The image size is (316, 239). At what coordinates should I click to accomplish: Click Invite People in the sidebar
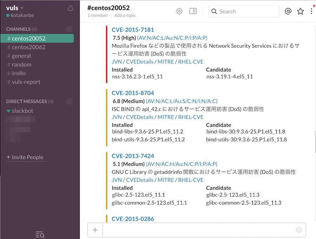27,157
